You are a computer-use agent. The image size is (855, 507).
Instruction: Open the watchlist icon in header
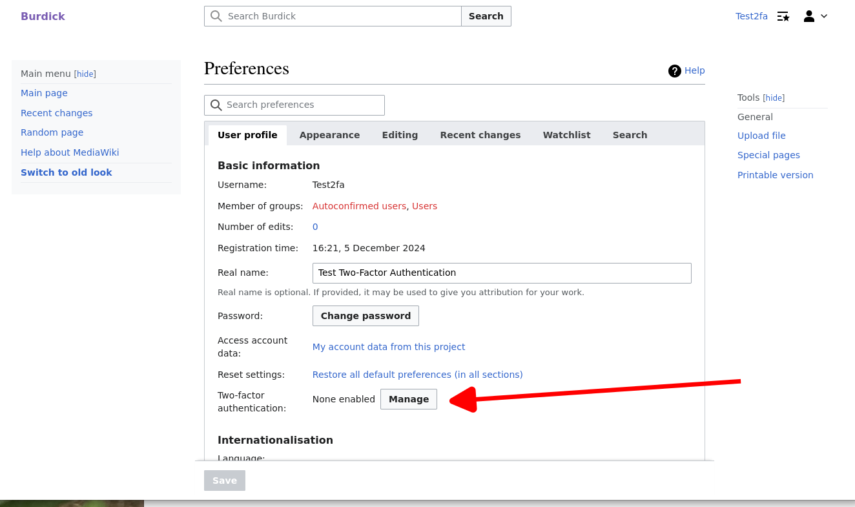[x=783, y=17]
